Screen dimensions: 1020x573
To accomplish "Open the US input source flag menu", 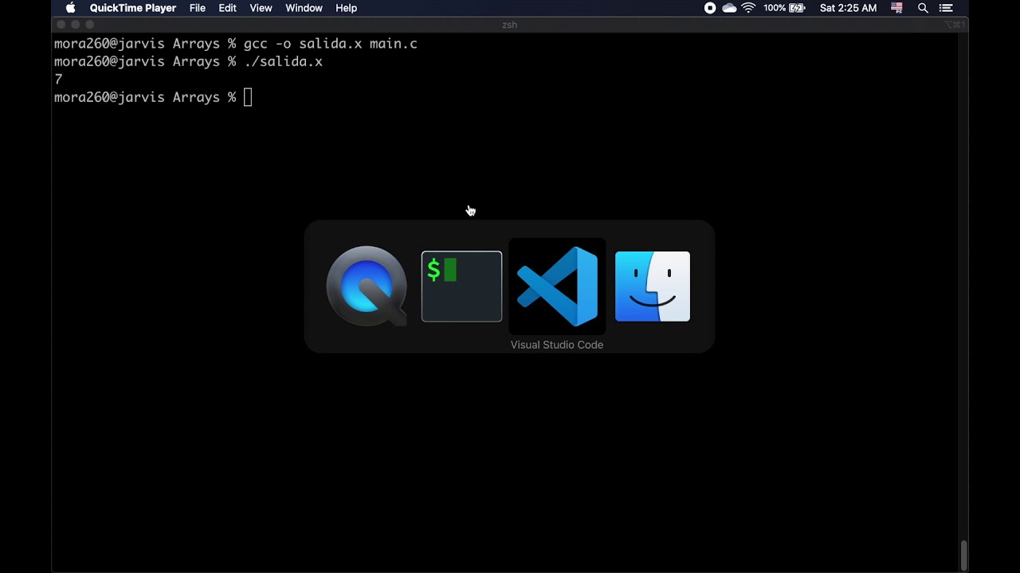I will (896, 8).
